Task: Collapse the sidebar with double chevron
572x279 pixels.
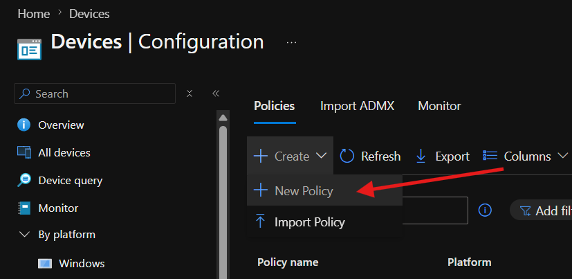Action: pyautogui.click(x=216, y=93)
